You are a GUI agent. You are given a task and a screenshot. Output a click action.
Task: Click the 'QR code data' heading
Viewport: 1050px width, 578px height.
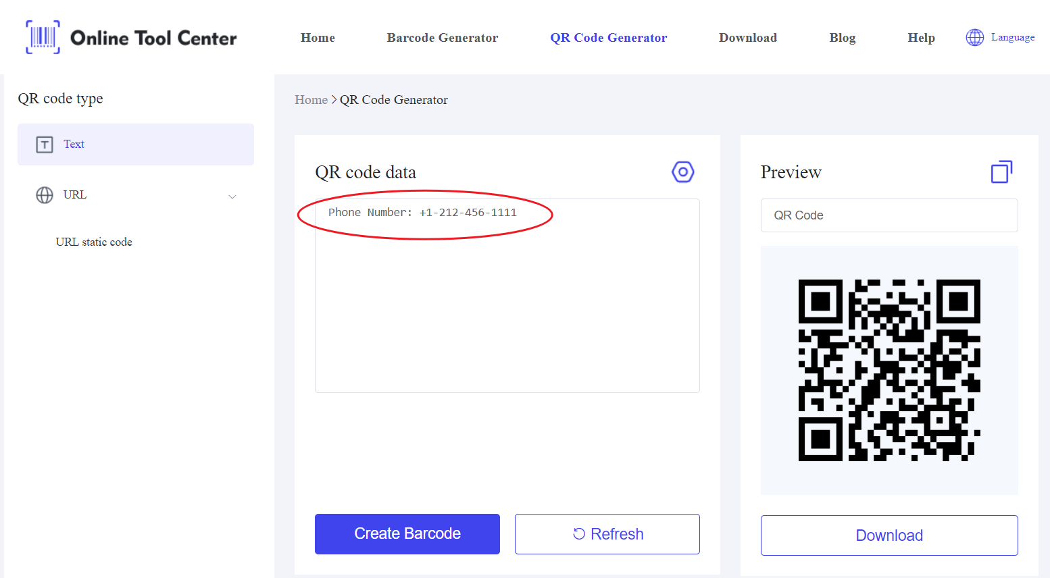click(366, 172)
